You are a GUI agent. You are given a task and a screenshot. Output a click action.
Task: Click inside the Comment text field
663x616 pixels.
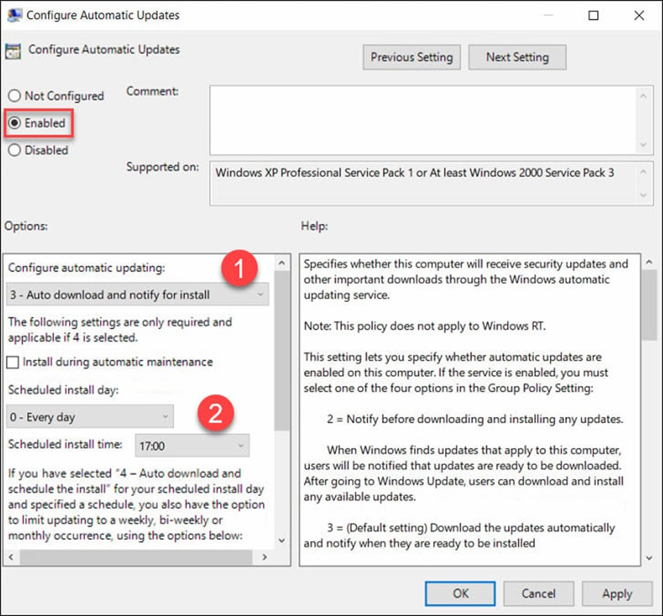pos(423,116)
